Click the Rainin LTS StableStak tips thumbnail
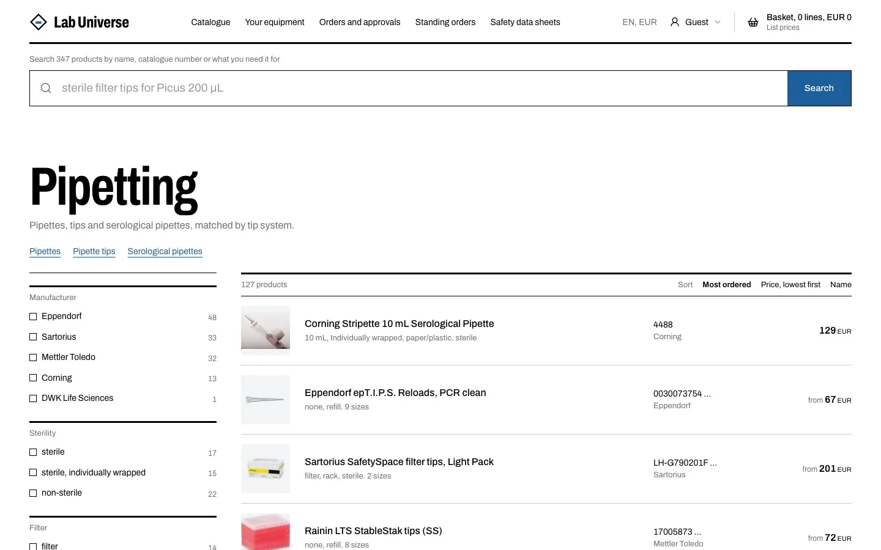 (x=266, y=532)
